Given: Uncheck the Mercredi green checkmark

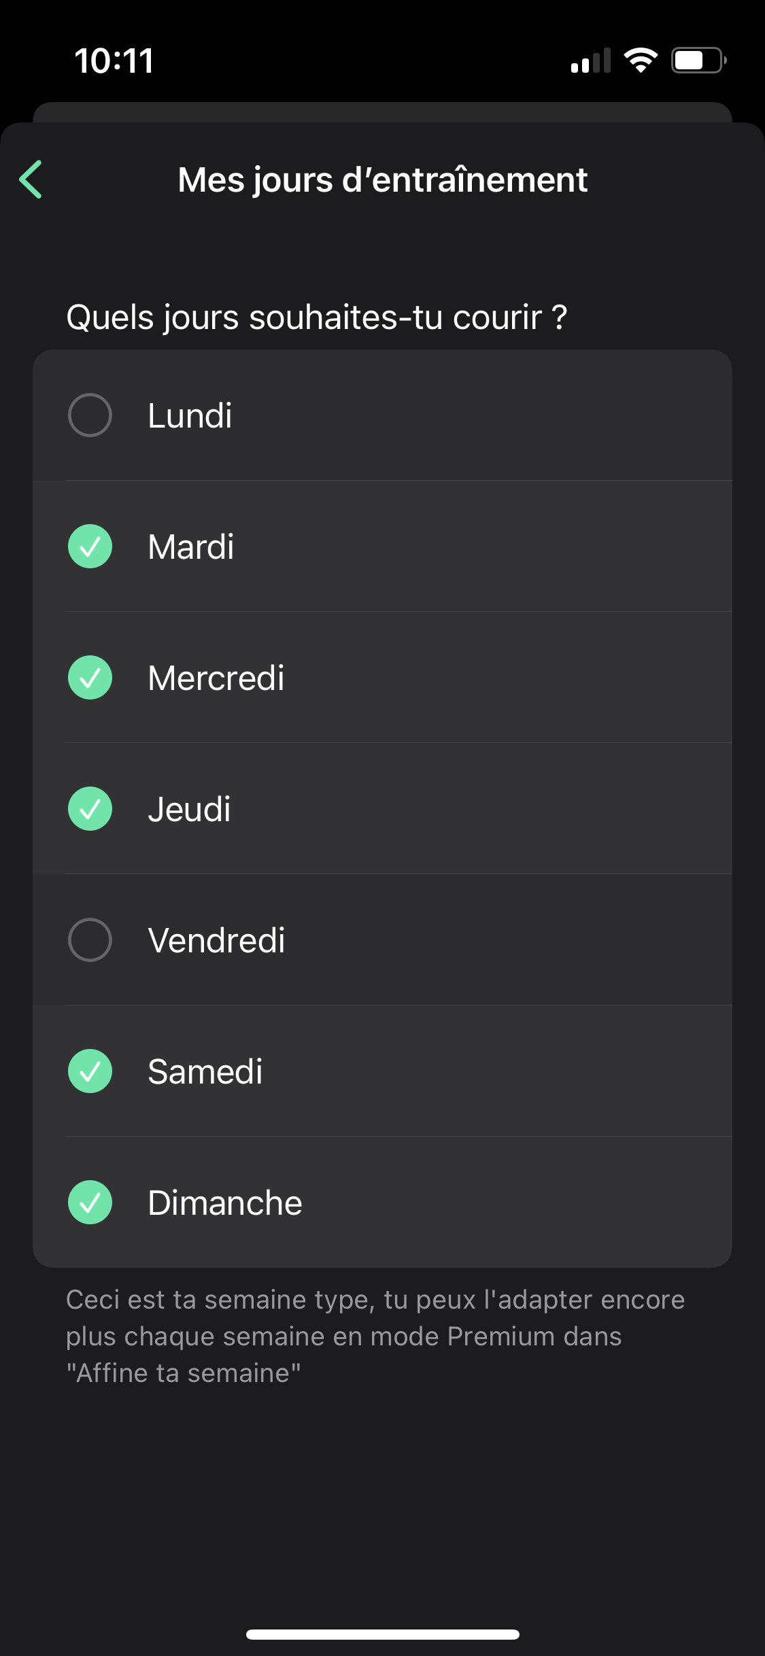Looking at the screenshot, I should tap(90, 678).
